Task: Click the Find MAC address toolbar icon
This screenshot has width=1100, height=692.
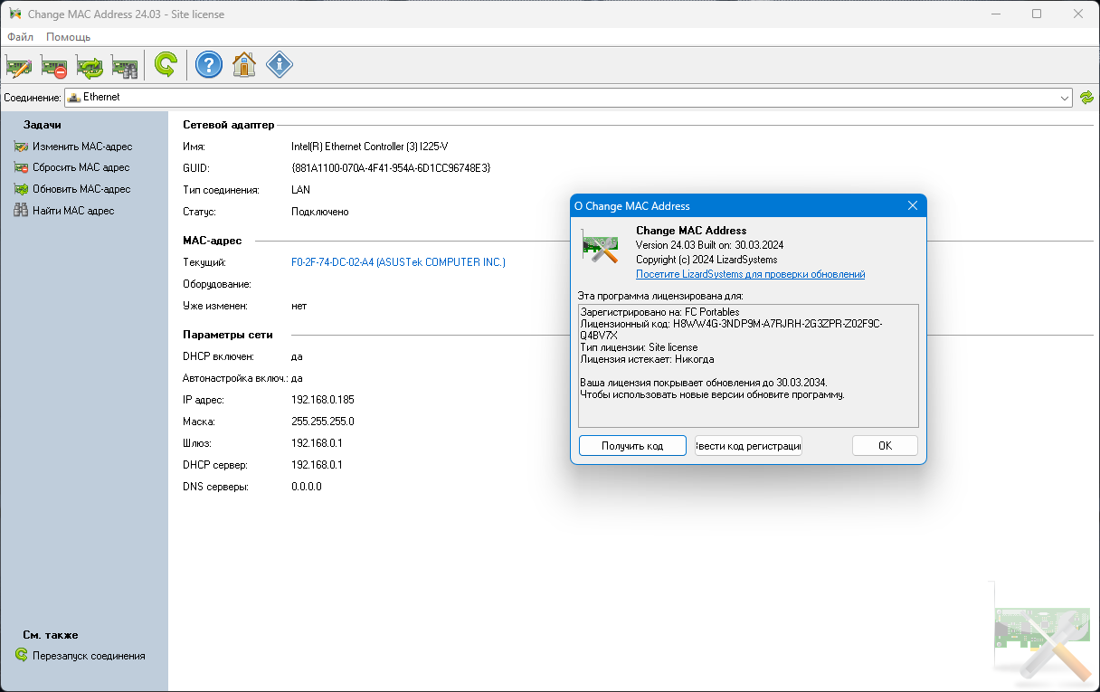Action: pos(125,65)
